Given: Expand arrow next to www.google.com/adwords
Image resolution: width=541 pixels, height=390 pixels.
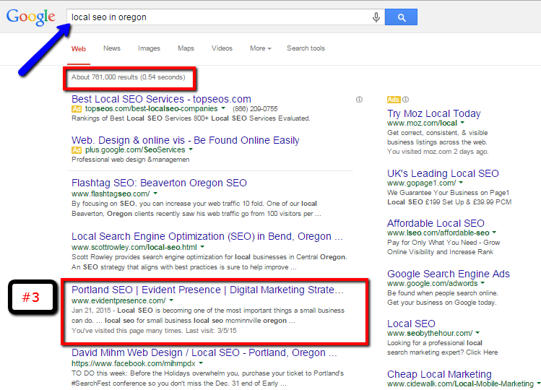Looking at the screenshot, I should pyautogui.click(x=482, y=282).
